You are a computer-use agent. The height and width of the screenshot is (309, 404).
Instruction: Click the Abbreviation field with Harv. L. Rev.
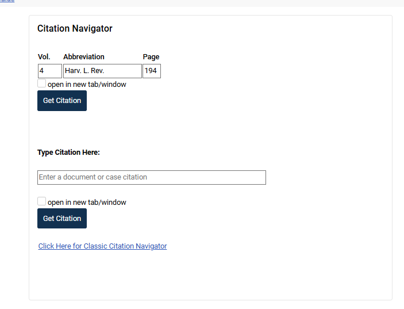[102, 71]
